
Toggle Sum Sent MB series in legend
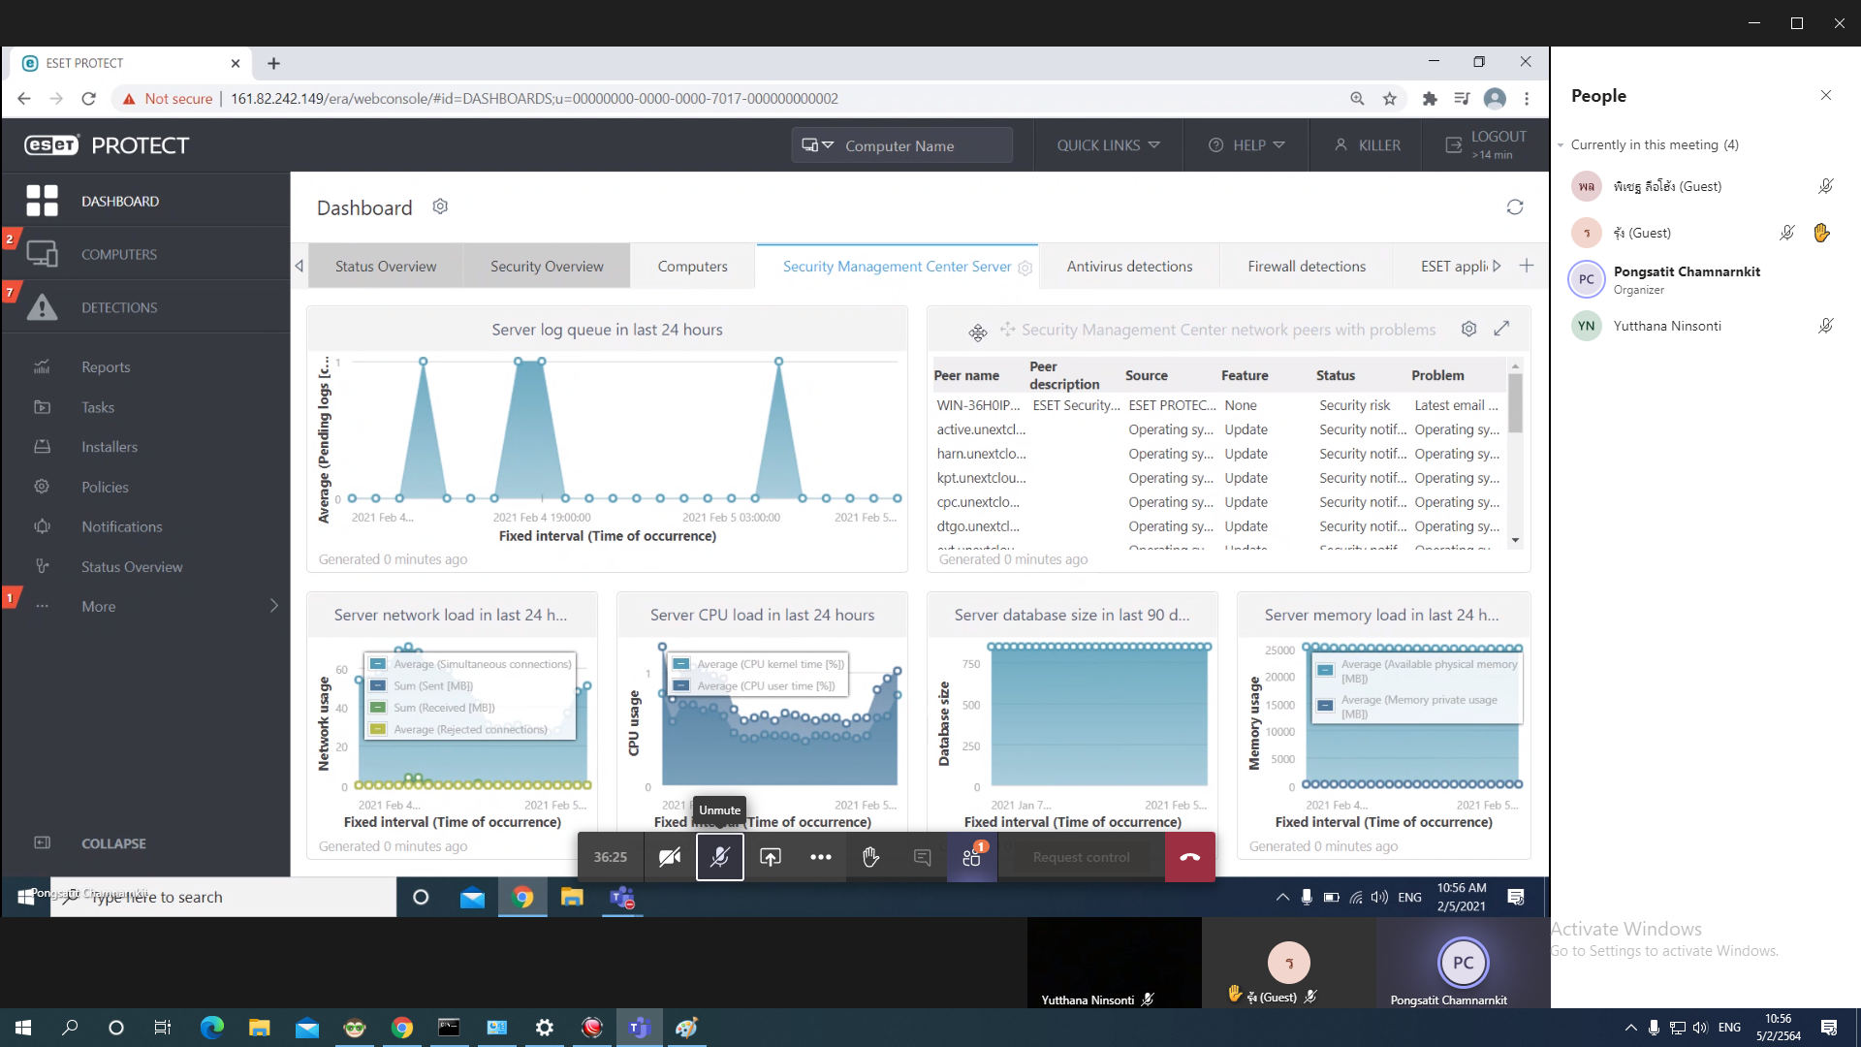coord(422,685)
